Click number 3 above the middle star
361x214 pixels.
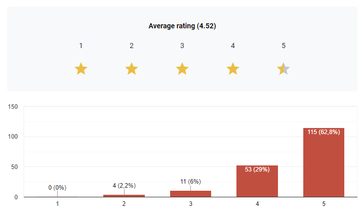tap(182, 46)
